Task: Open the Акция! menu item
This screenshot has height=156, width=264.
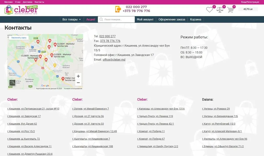Action: 91,19
